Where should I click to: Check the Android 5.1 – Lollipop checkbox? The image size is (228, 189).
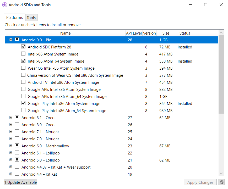pos(17,153)
